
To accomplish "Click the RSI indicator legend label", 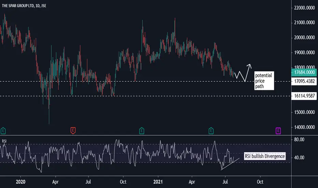I will [4, 141].
